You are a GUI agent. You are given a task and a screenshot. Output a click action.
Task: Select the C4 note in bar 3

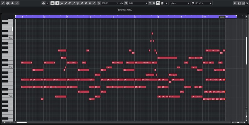pos(61,97)
